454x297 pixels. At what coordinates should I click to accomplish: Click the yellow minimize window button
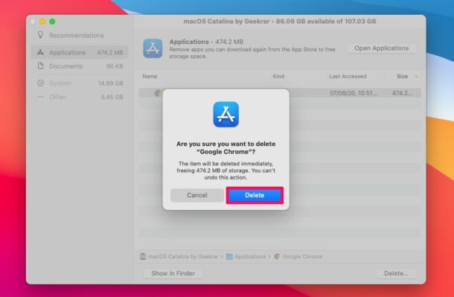(42, 22)
